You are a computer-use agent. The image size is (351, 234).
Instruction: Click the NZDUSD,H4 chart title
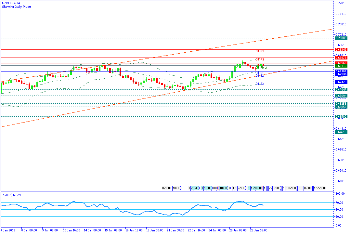pyautogui.click(x=11, y=3)
